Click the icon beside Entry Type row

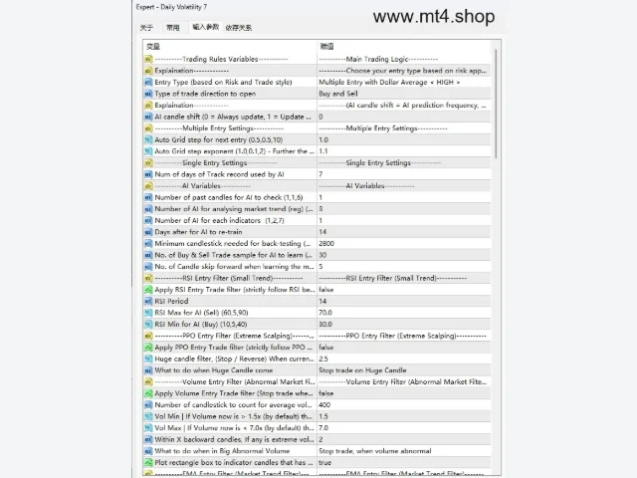pos(148,83)
